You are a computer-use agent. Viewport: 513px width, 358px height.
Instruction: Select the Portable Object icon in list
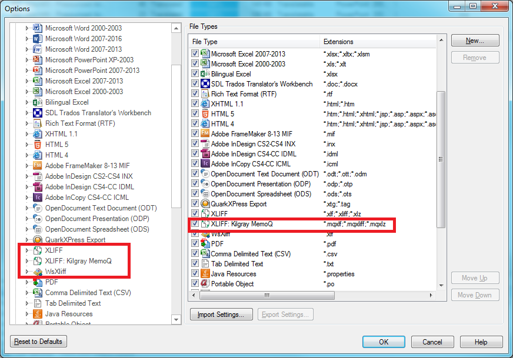coord(205,284)
